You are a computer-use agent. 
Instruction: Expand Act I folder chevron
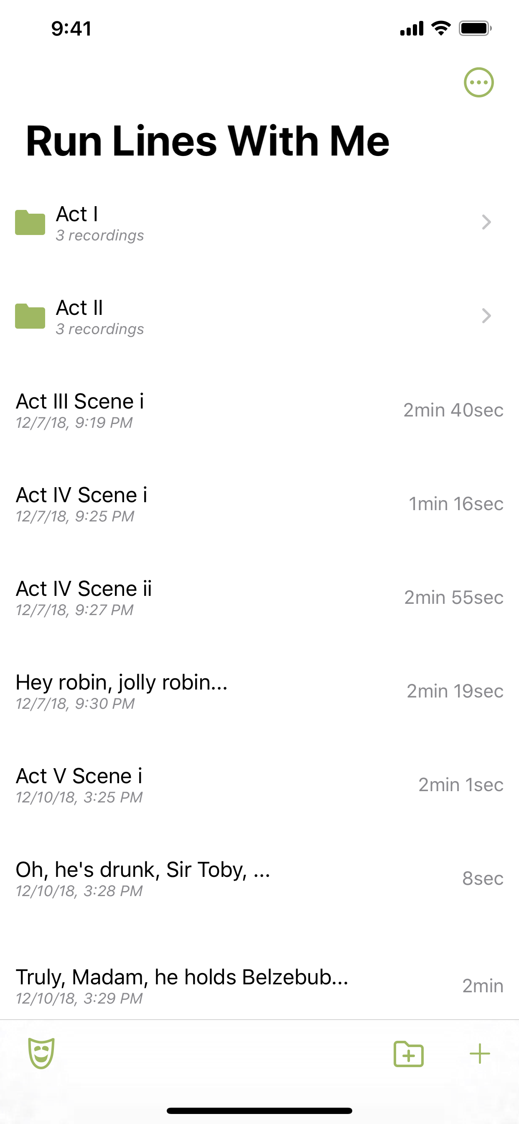[x=486, y=222]
